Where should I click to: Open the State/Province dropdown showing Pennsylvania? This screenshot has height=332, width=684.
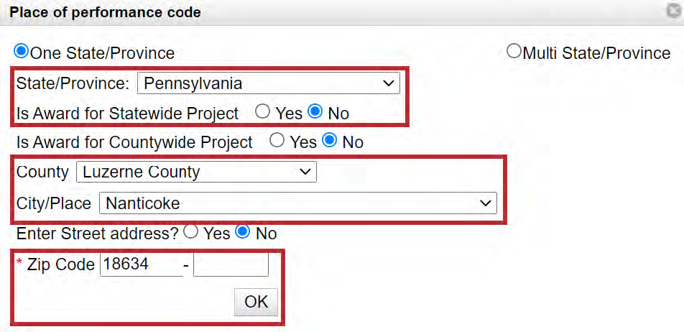(x=268, y=83)
